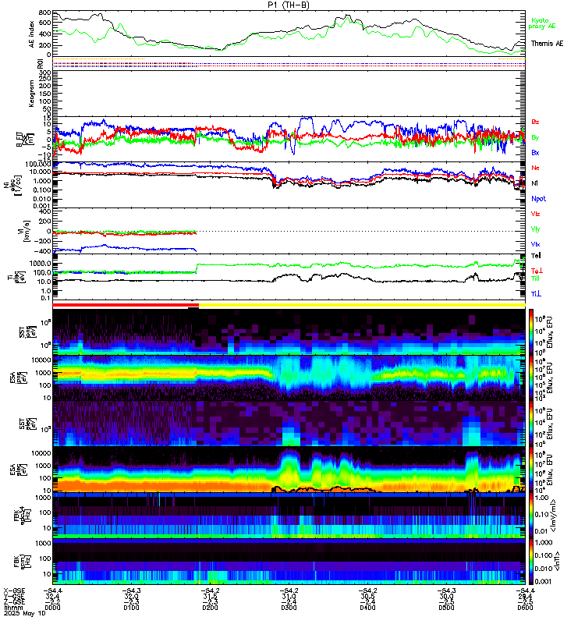
Task: Select the black Ni density legend label
Action: point(534,183)
